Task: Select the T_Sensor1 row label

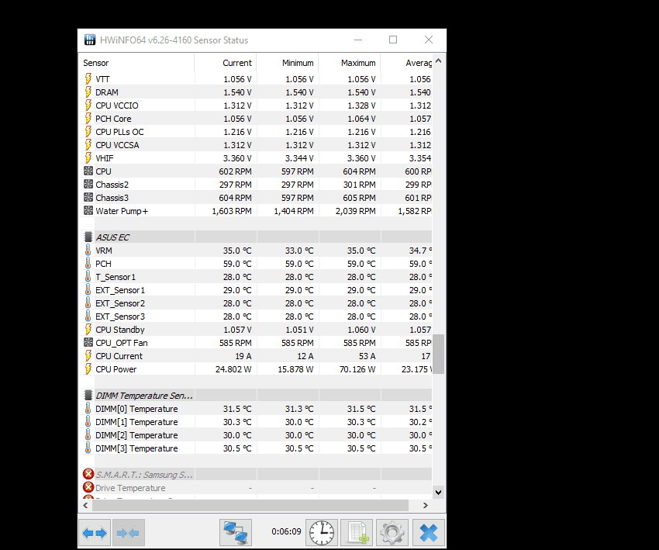Action: tap(116, 277)
